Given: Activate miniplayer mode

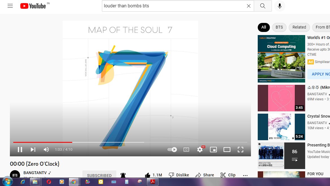Looking at the screenshot, I should coord(213,150).
